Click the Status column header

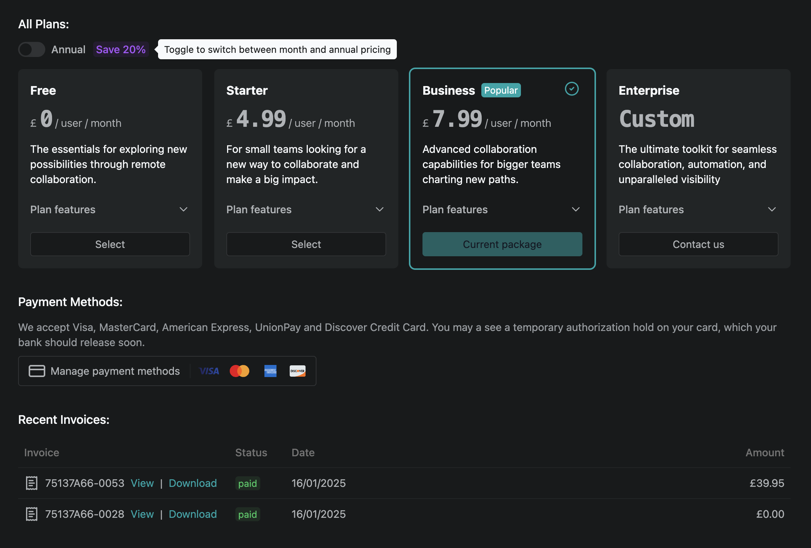251,453
